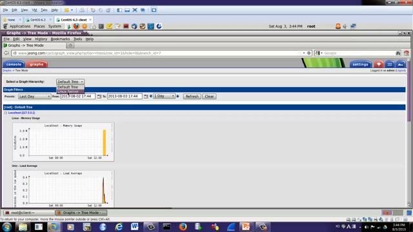Click the Firefox home icon
The image size is (413, 232).
[x=407, y=53]
